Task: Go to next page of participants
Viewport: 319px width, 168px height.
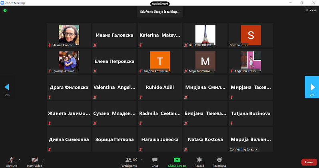Action: pyautogui.click(x=312, y=87)
